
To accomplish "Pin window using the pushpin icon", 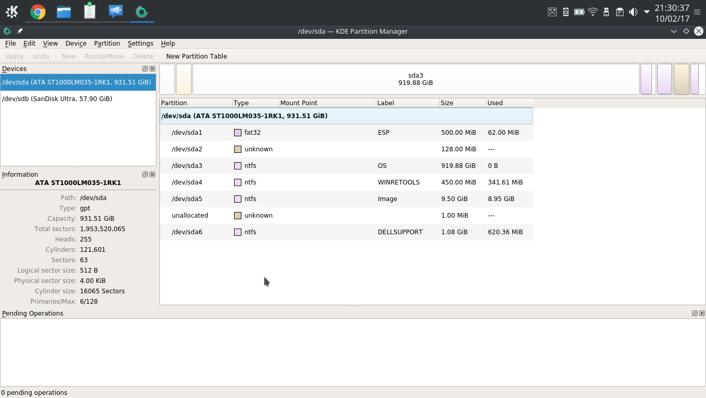I will 20,31.
